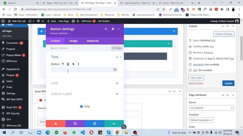243x136 pixels.
Task: Open Text section three-dot options
Action: 121,57
